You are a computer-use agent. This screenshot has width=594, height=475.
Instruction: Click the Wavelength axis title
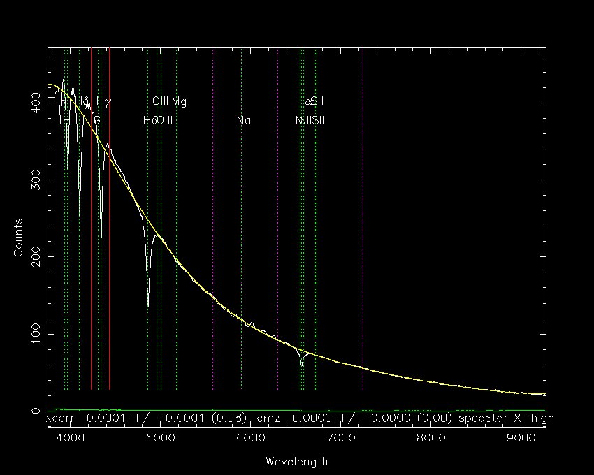click(296, 461)
